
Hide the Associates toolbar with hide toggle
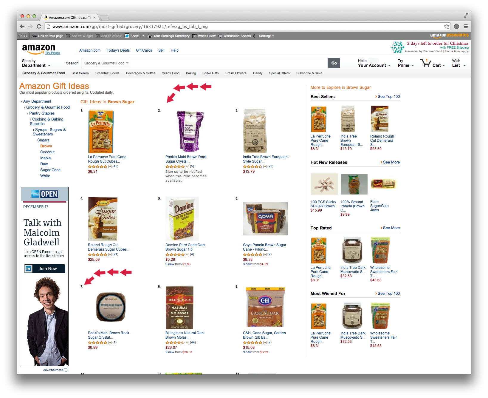[23, 36]
